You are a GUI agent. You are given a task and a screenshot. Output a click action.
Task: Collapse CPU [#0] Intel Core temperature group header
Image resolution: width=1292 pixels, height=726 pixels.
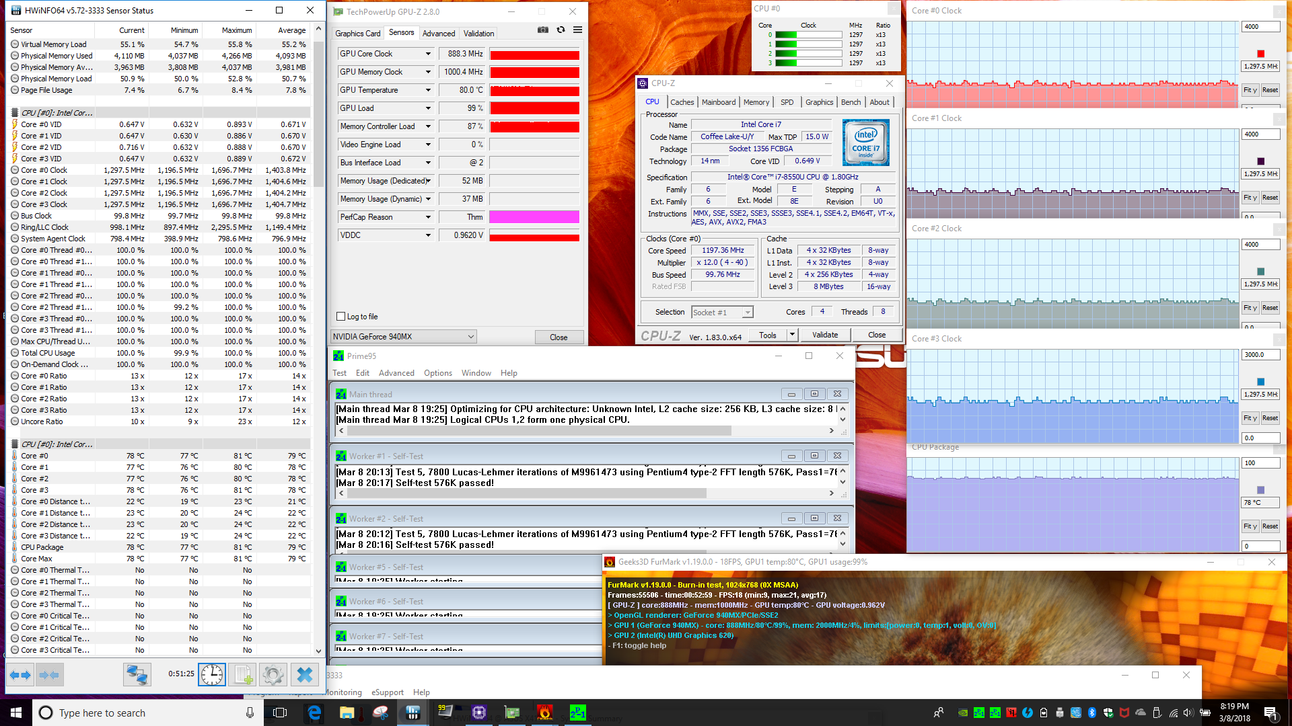point(57,444)
